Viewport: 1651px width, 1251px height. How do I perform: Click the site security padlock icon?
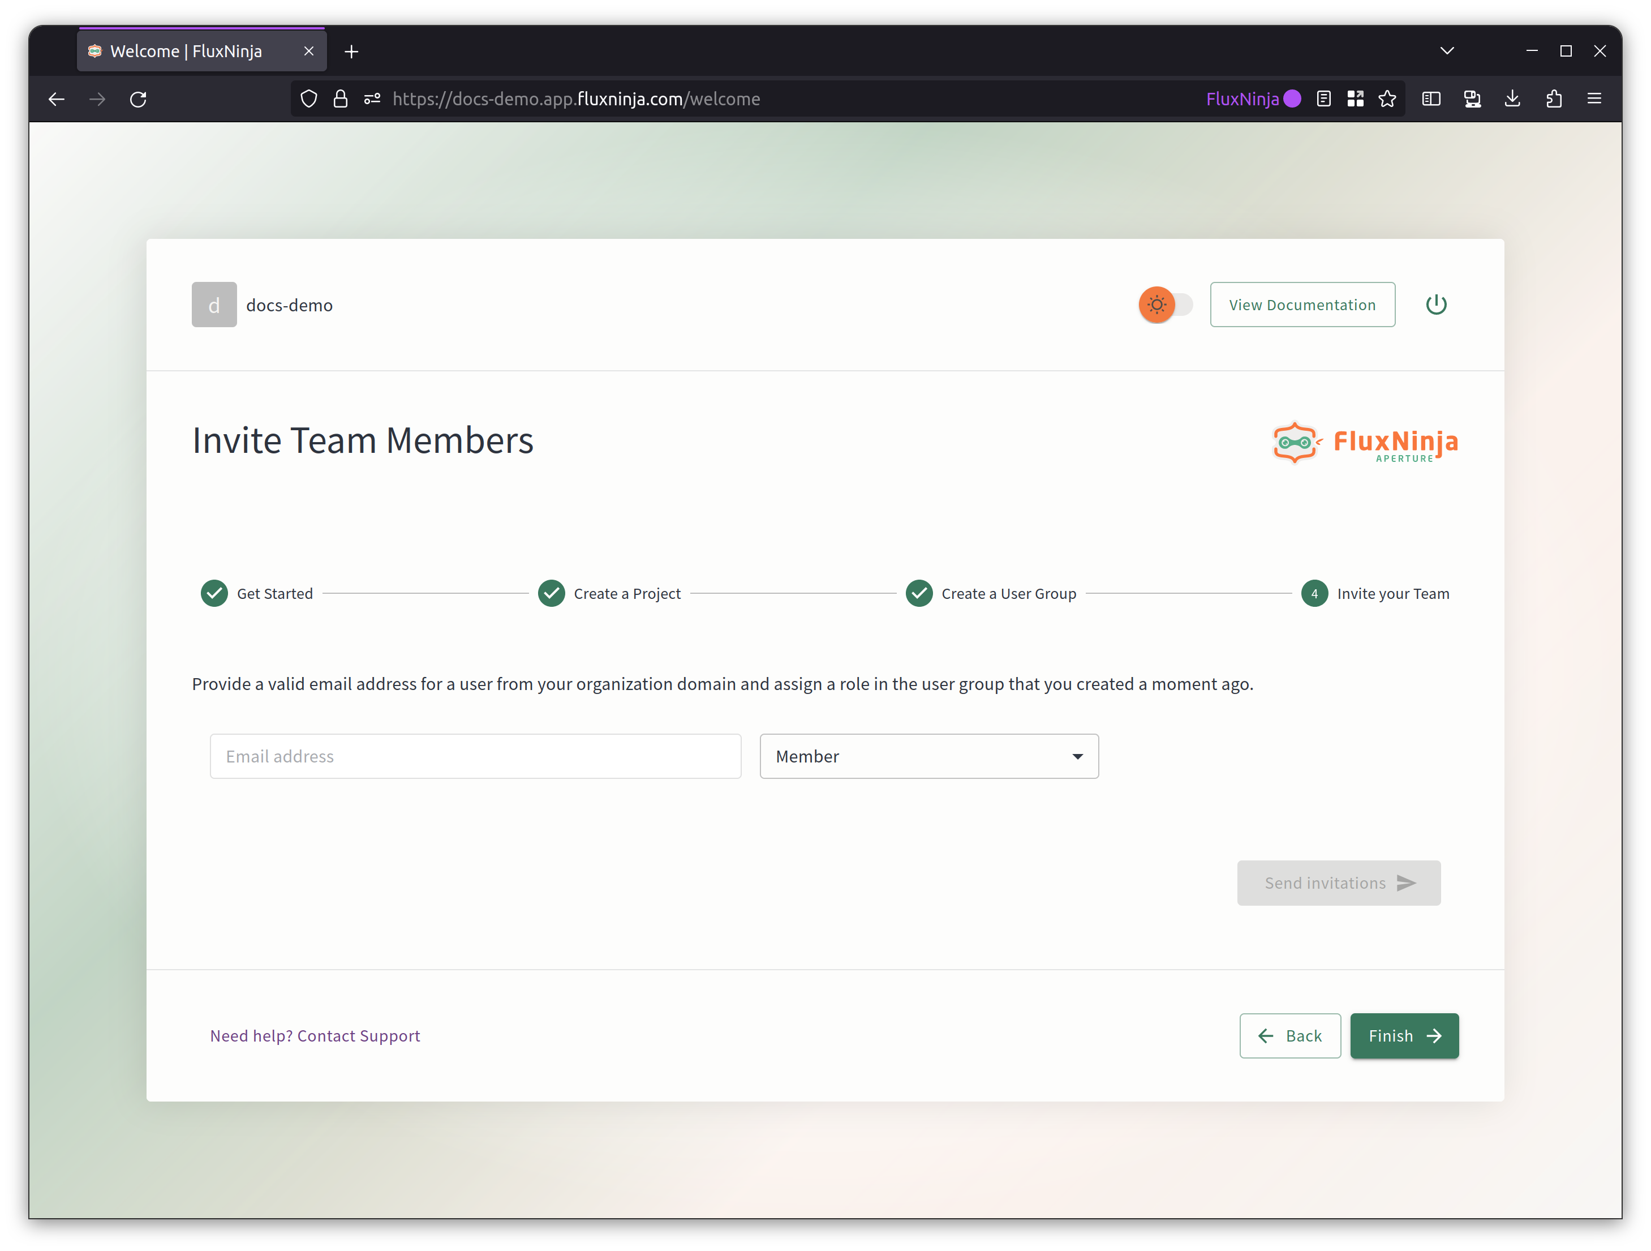(341, 98)
